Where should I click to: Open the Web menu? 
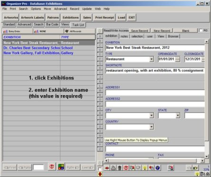point(98,9)
